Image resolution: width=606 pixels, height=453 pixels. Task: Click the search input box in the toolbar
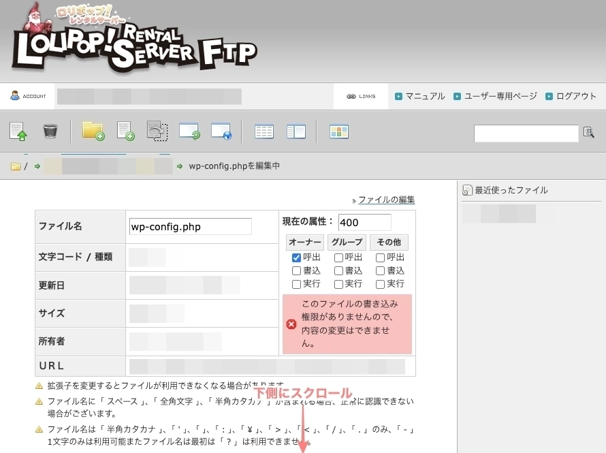click(526, 134)
